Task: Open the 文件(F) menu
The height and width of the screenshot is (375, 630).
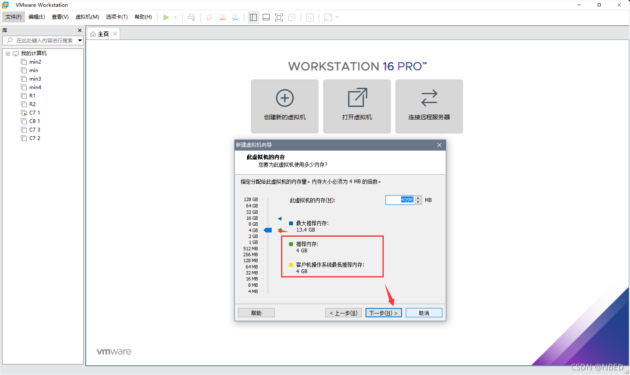Action: 14,17
